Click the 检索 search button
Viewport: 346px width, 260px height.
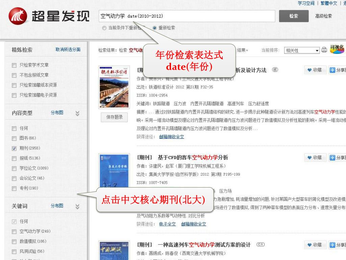click(x=294, y=16)
